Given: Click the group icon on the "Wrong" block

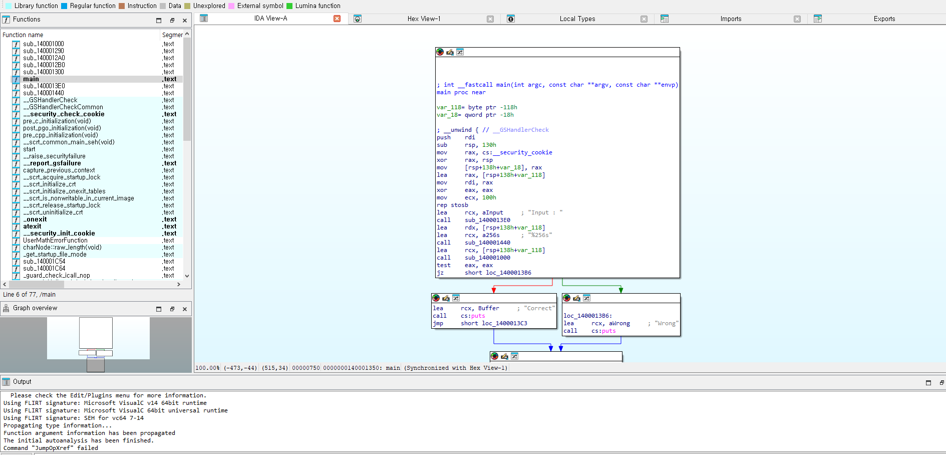Looking at the screenshot, I should click(x=586, y=298).
